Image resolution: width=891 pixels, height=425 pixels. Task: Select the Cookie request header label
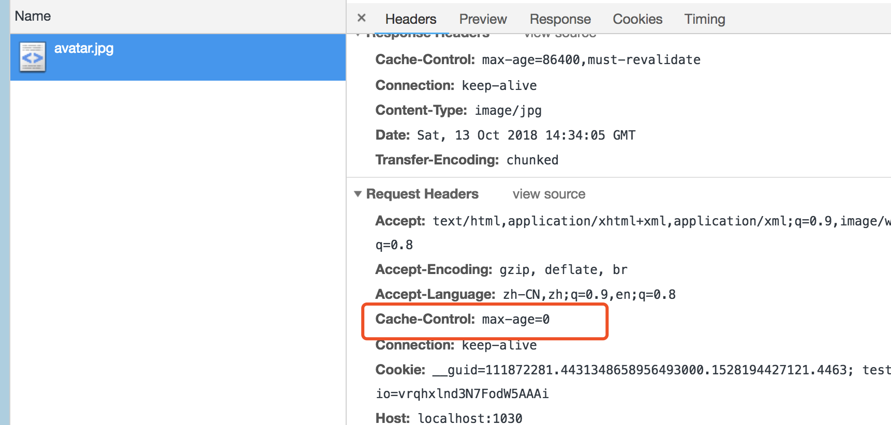(x=400, y=370)
